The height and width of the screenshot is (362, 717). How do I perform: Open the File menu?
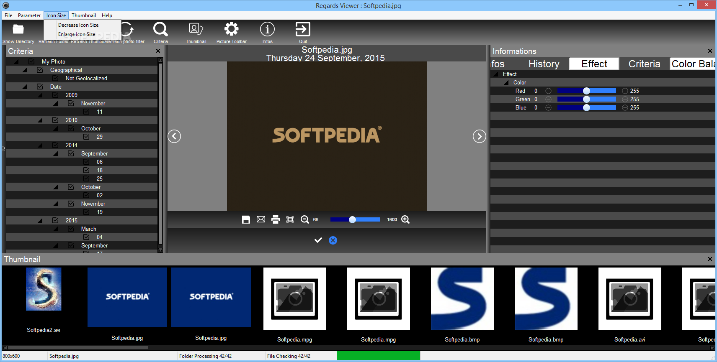coord(8,15)
